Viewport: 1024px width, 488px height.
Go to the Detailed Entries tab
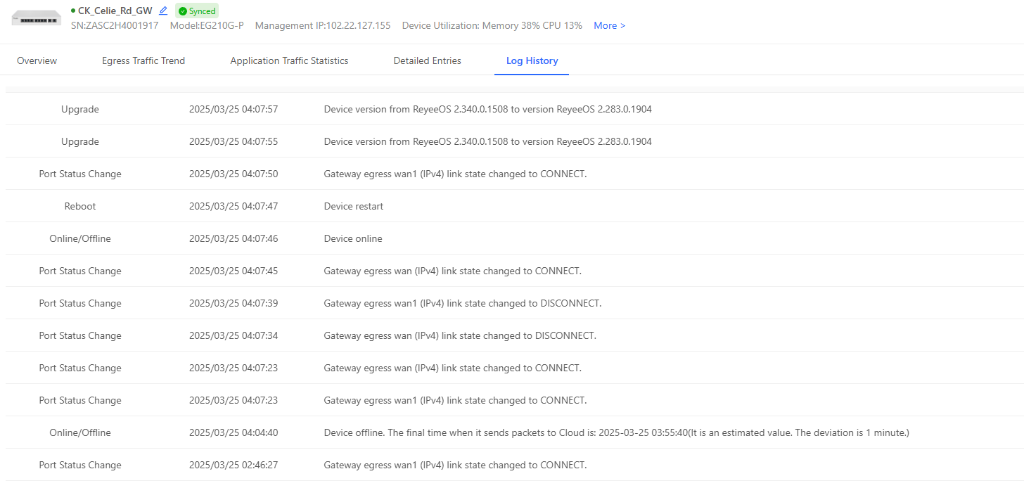tap(427, 60)
